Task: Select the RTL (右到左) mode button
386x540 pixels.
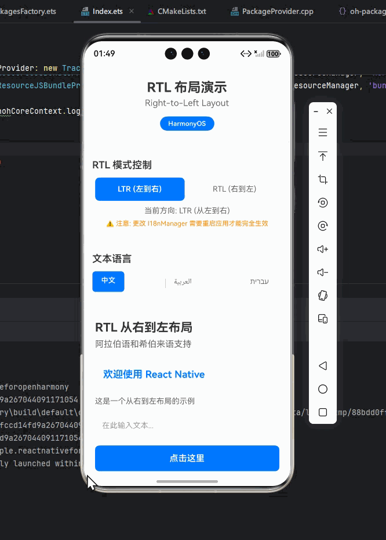Action: [x=234, y=189]
